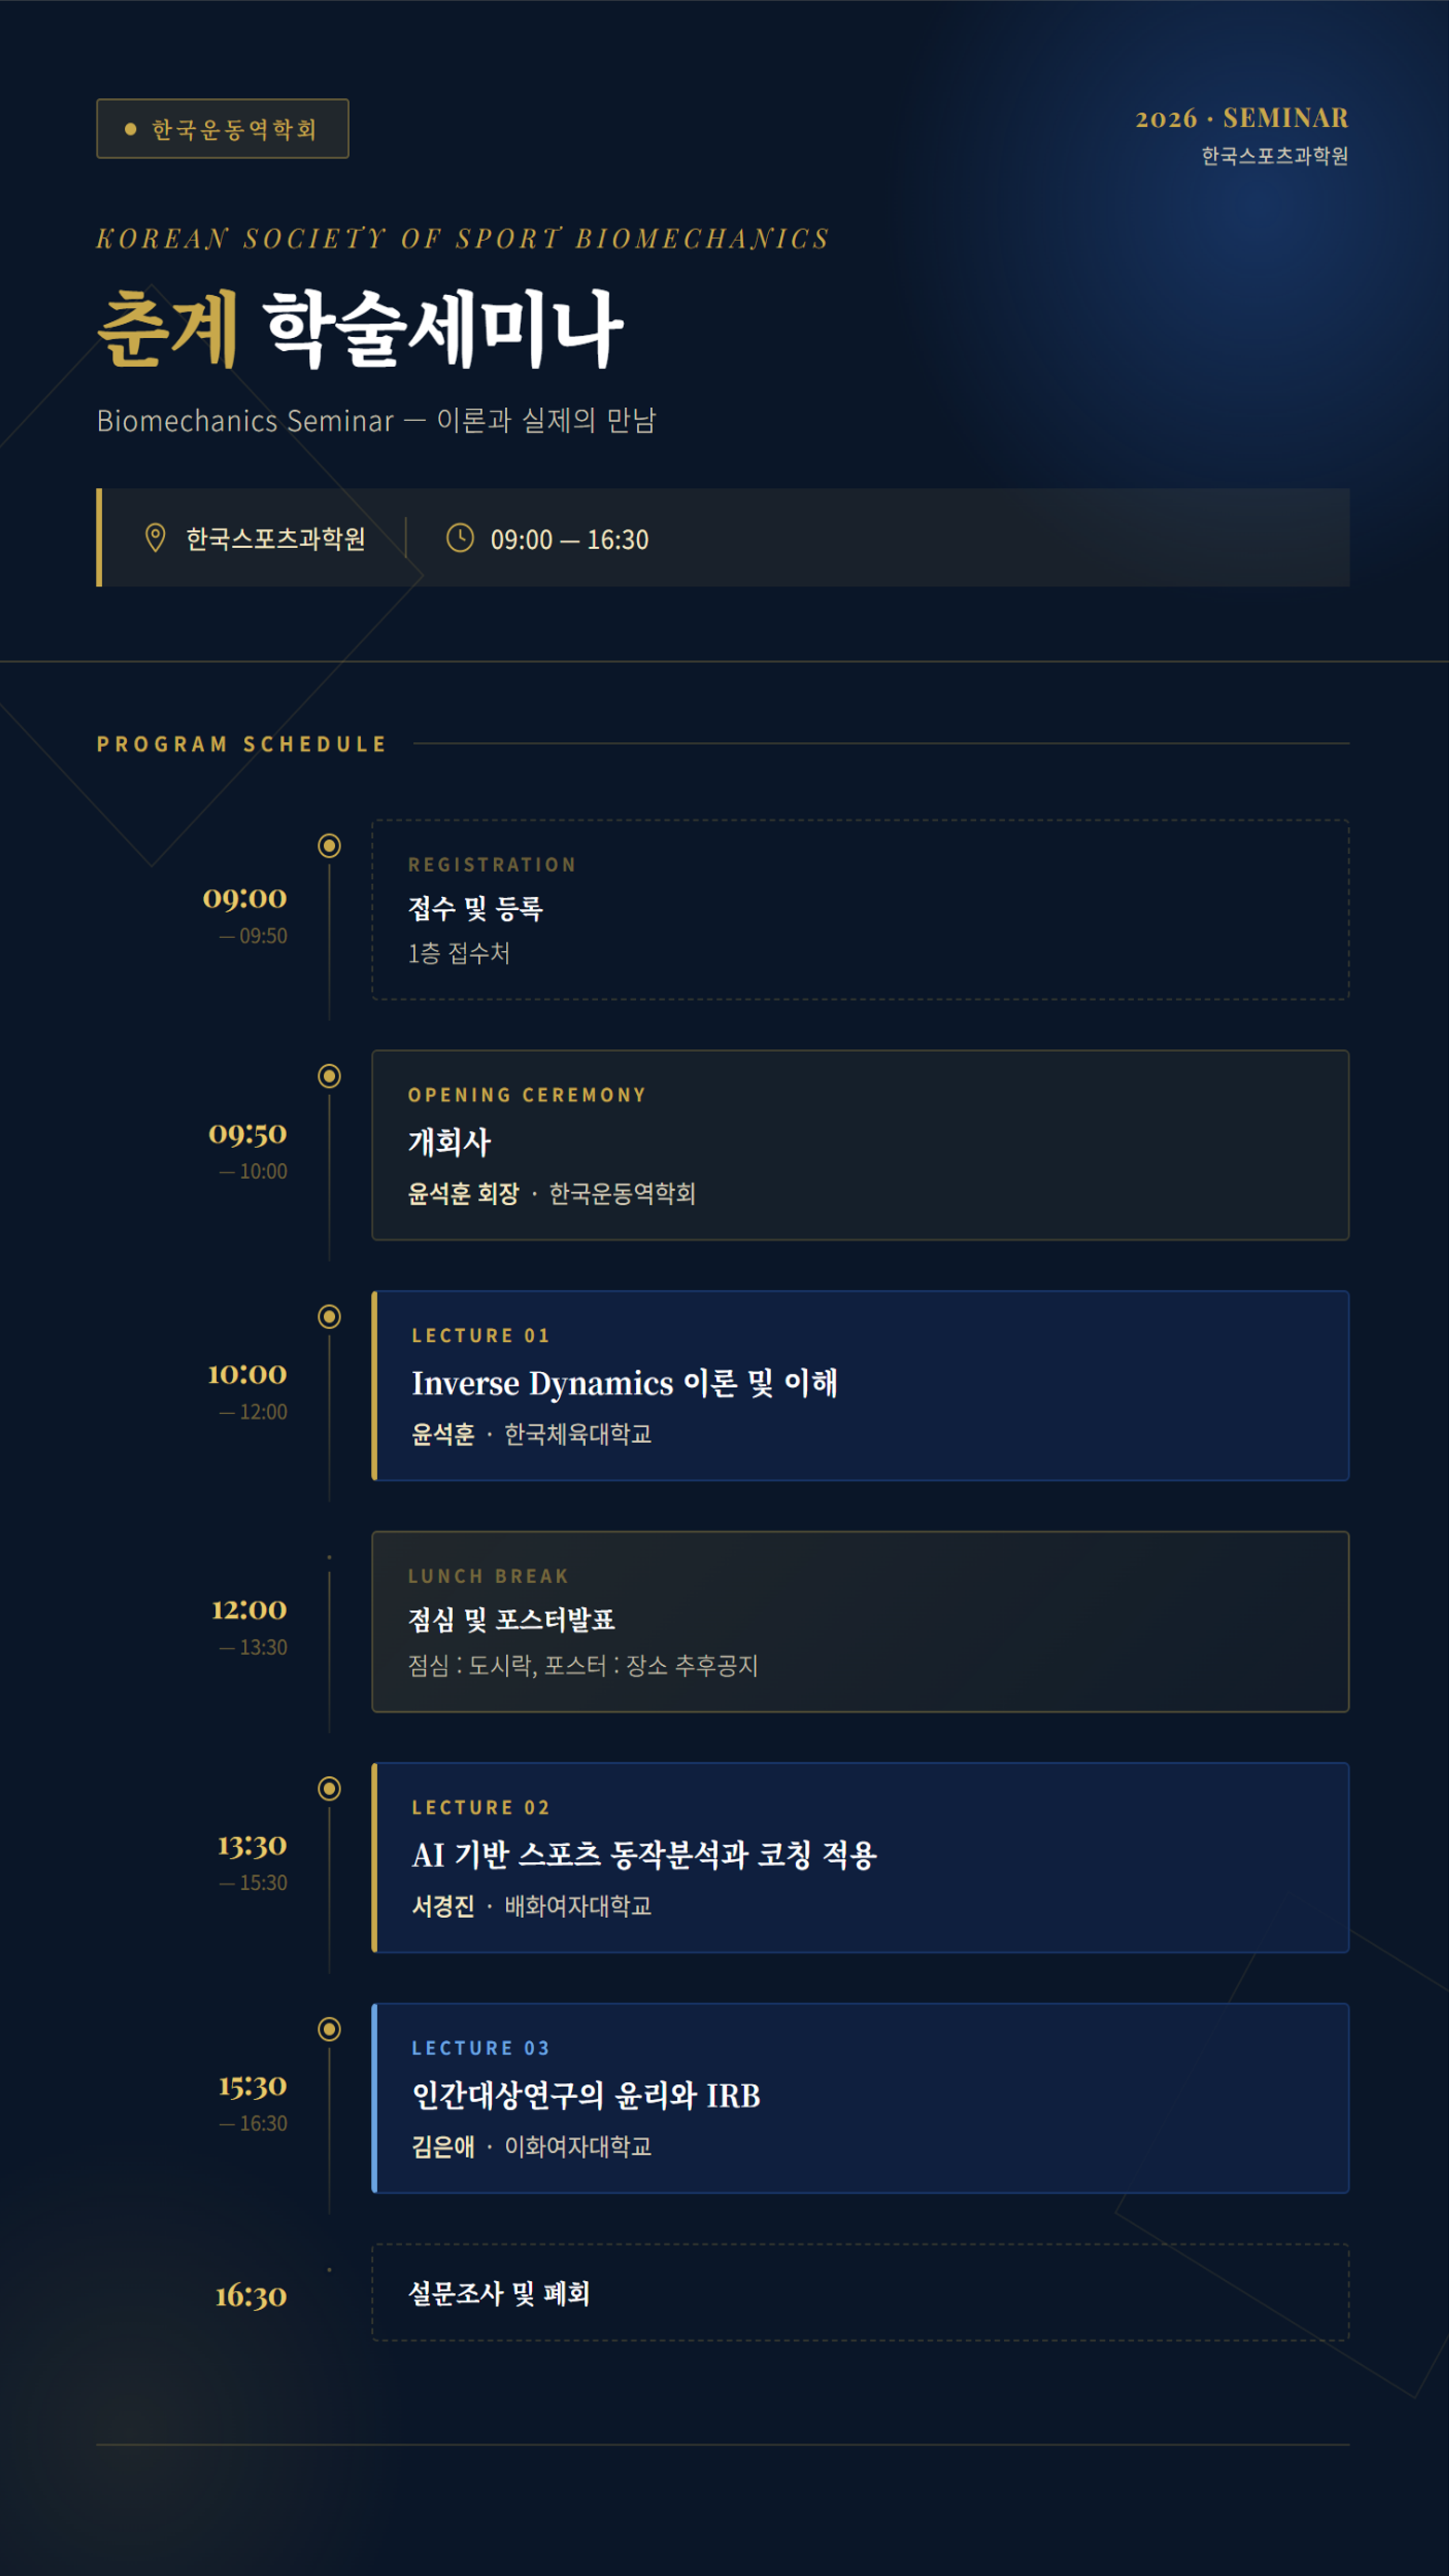Click the 한국운동역학회 badge button
This screenshot has height=2576, width=1449.
(223, 129)
